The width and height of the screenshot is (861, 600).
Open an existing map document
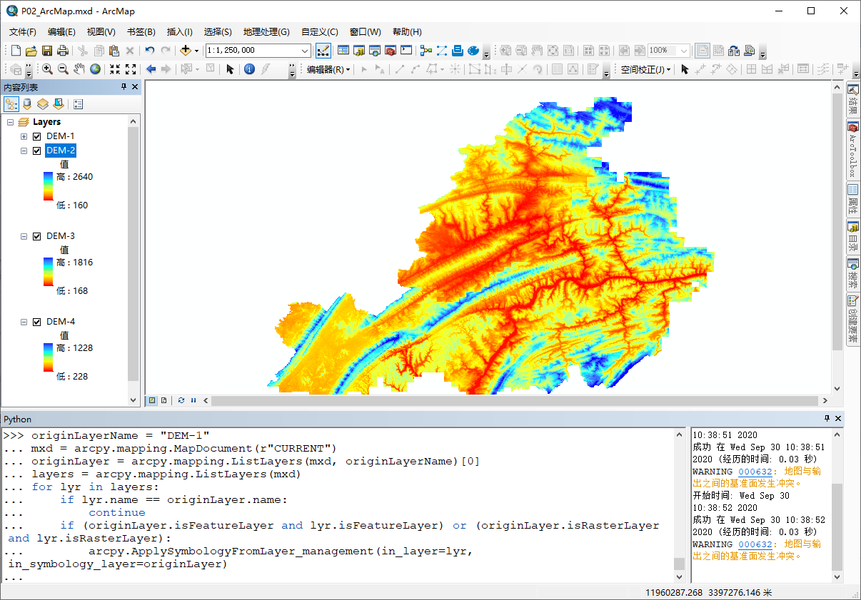[x=31, y=51]
